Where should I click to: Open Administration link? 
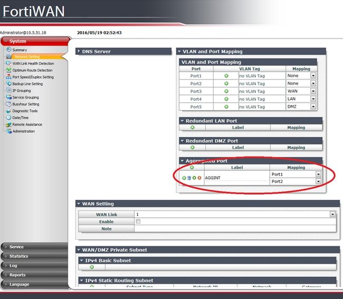click(x=24, y=131)
